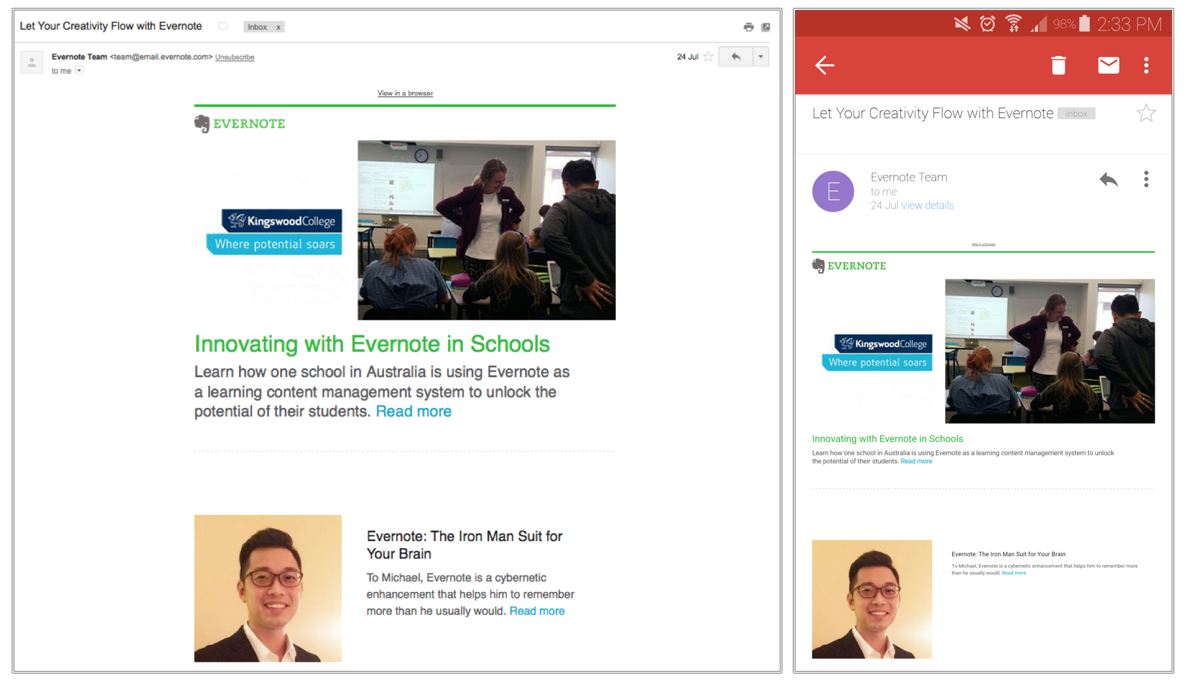The image size is (1186, 684).
Task: Tap 'View details' in mobile email
Action: coord(927,206)
